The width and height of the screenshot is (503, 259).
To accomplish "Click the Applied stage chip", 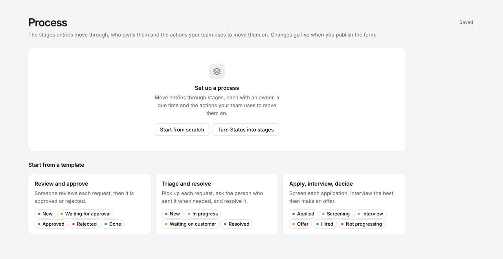I will pyautogui.click(x=303, y=214).
